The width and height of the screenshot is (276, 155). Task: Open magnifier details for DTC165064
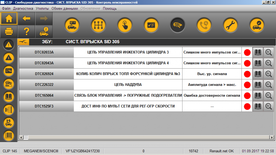coord(269,96)
